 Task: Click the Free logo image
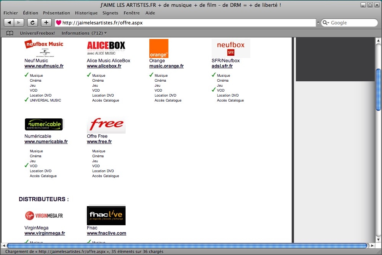click(x=106, y=125)
